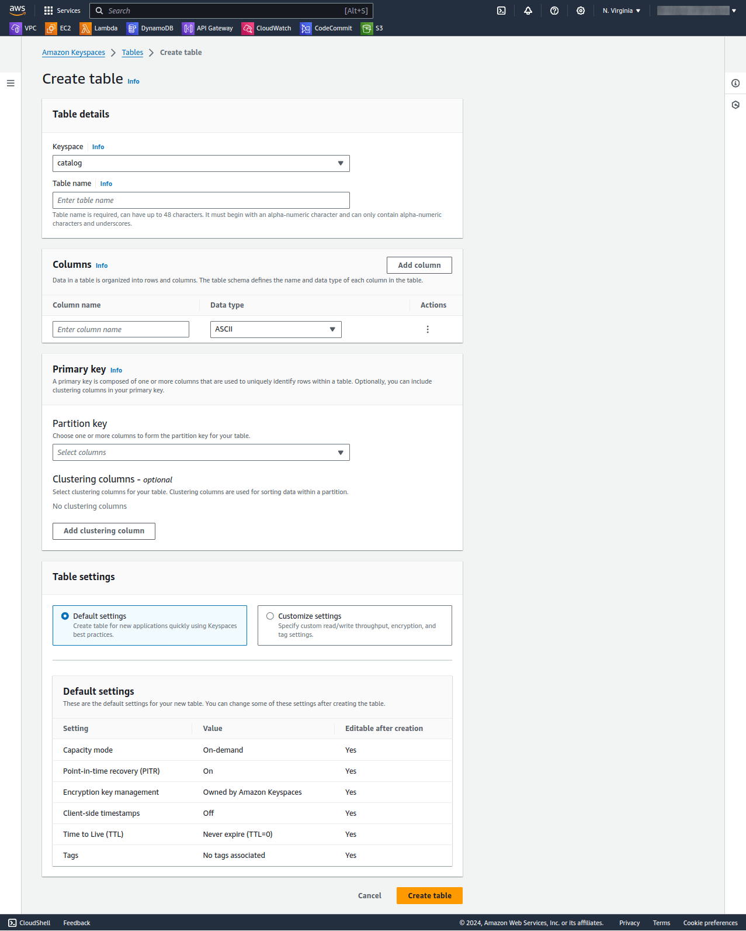The height and width of the screenshot is (931, 746).
Task: Click the column actions three-dot icon
Action: coord(428,329)
